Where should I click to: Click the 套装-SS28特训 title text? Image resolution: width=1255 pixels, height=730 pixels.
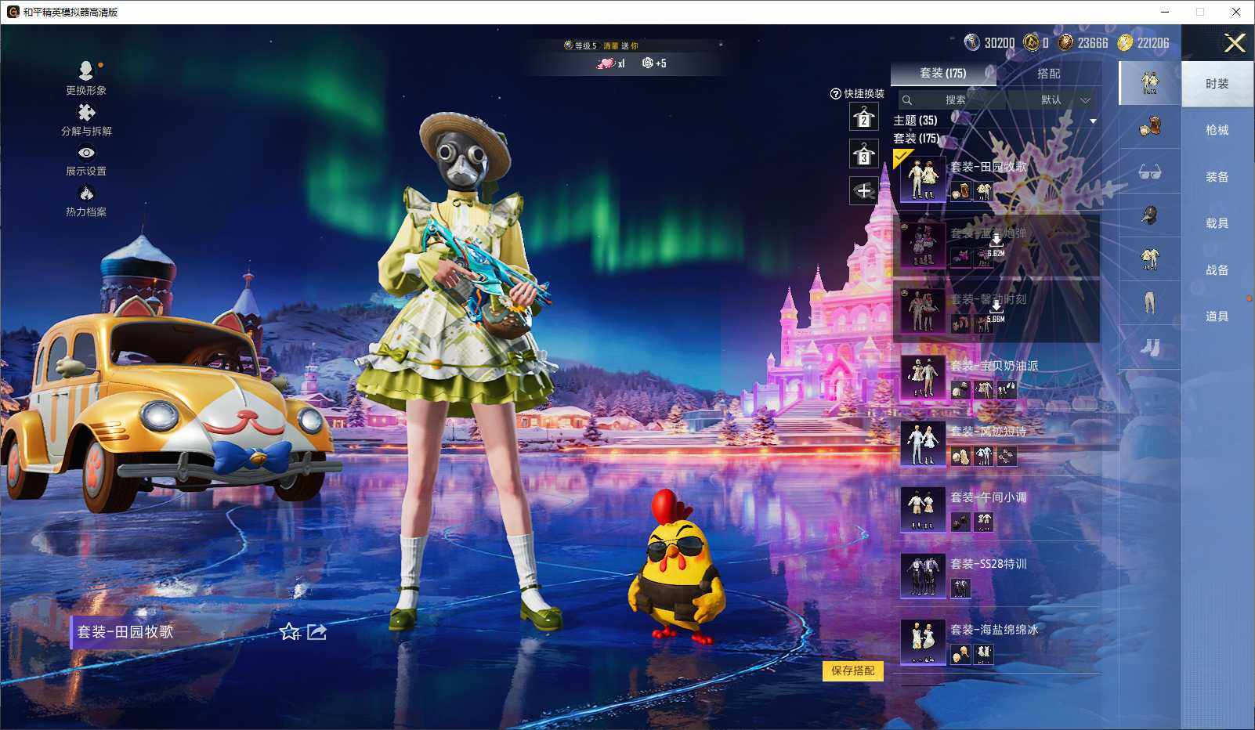click(x=989, y=564)
